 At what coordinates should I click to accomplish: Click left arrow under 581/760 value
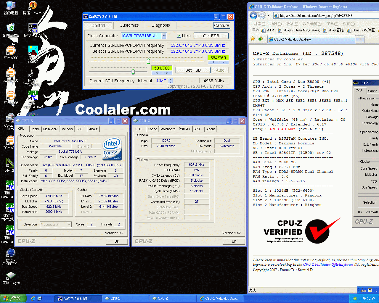click(157, 72)
